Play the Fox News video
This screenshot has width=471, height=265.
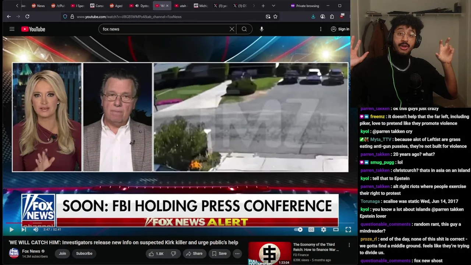[x=11, y=230]
